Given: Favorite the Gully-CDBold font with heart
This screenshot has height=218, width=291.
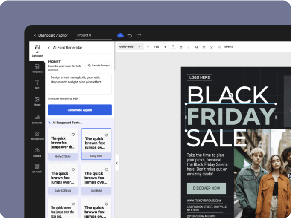Looking at the screenshot, I should point(73,135).
